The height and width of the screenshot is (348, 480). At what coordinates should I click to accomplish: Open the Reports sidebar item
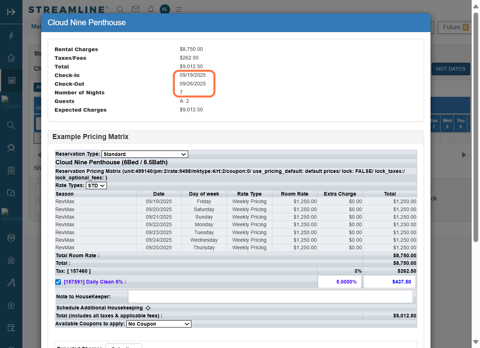click(x=12, y=215)
